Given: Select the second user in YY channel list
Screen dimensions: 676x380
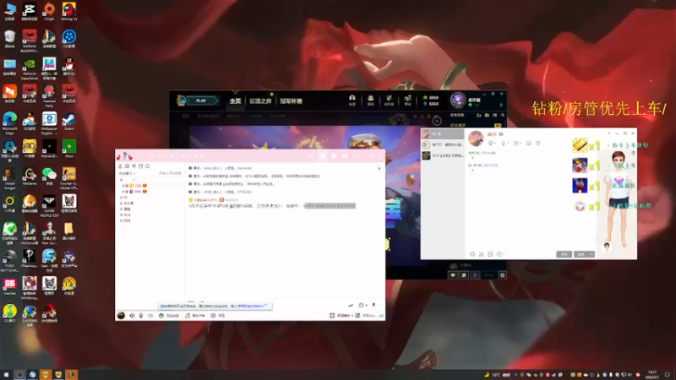Looking at the screenshot, I should tap(136, 192).
